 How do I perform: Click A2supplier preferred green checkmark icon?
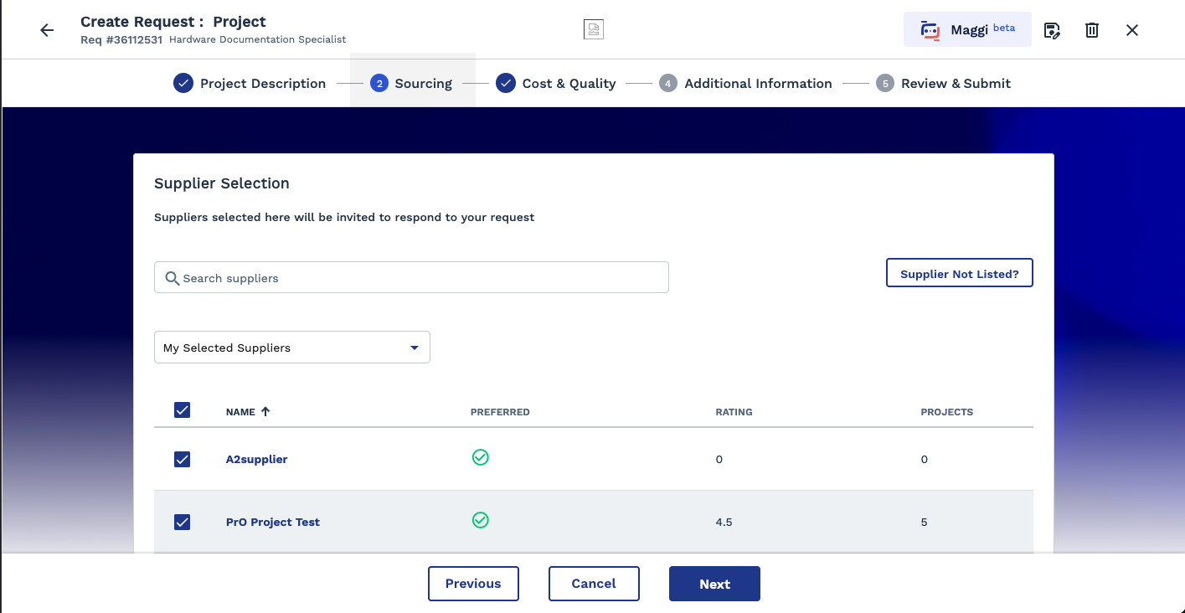point(480,457)
